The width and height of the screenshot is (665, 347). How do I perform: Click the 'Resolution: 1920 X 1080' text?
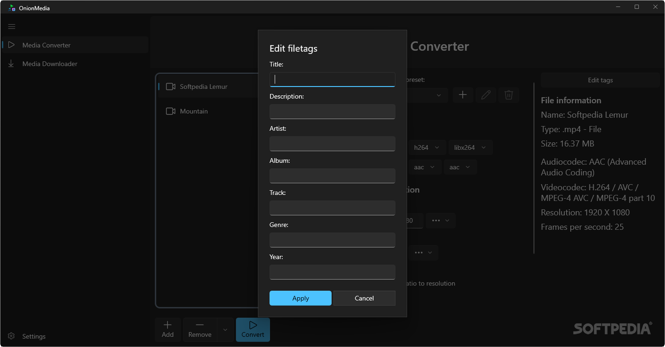pos(585,213)
